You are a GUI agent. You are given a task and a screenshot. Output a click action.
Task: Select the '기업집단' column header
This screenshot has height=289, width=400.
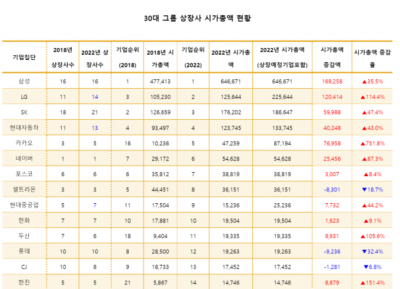click(24, 57)
